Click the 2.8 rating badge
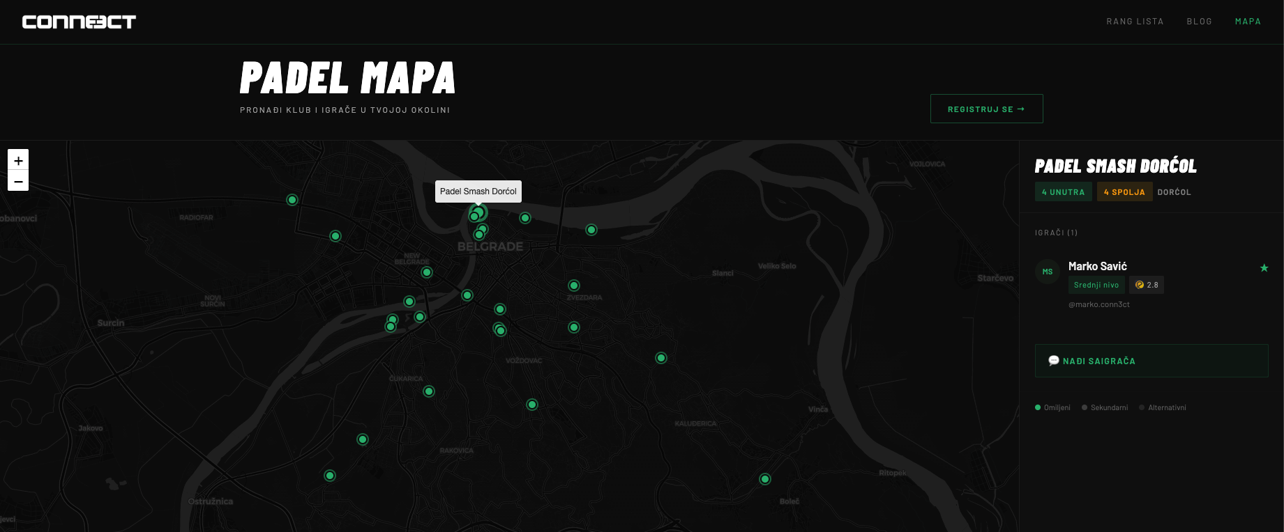This screenshot has height=532, width=1284. (1146, 285)
